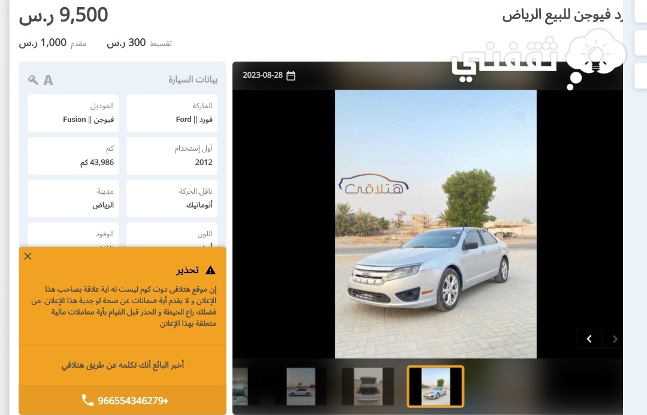
Task: Click the city value الرياض
Action: click(x=103, y=205)
